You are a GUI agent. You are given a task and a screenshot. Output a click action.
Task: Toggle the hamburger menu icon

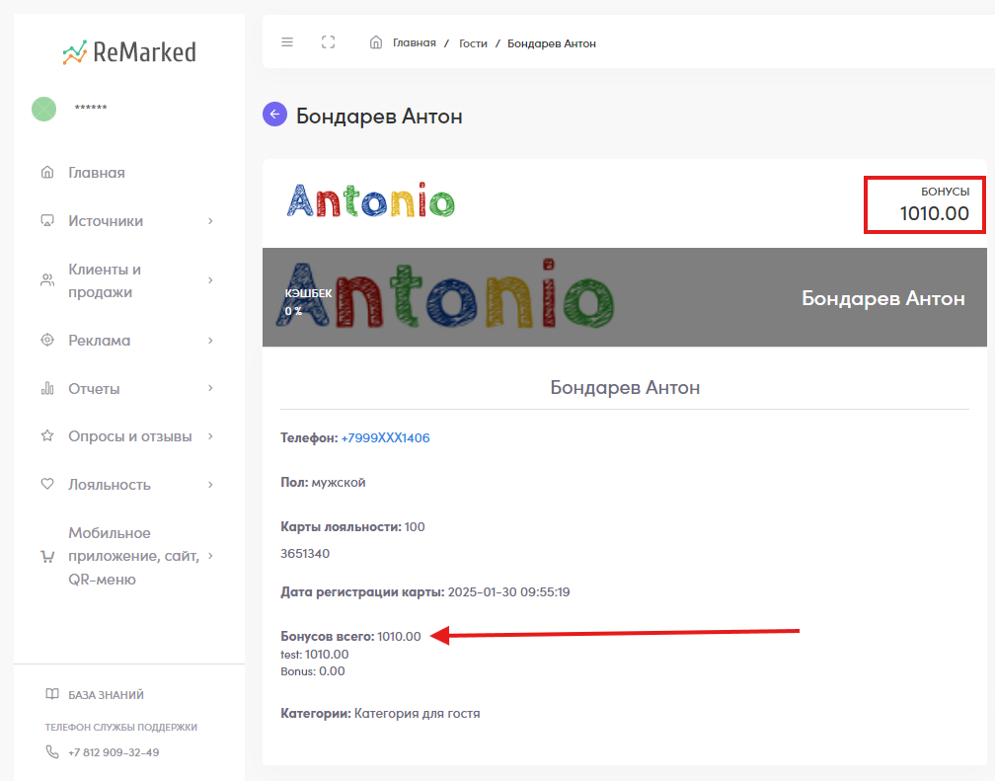coord(287,42)
